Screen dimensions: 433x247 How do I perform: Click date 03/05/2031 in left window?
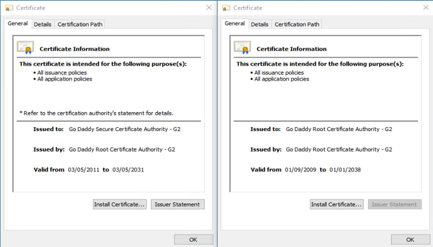click(x=128, y=170)
